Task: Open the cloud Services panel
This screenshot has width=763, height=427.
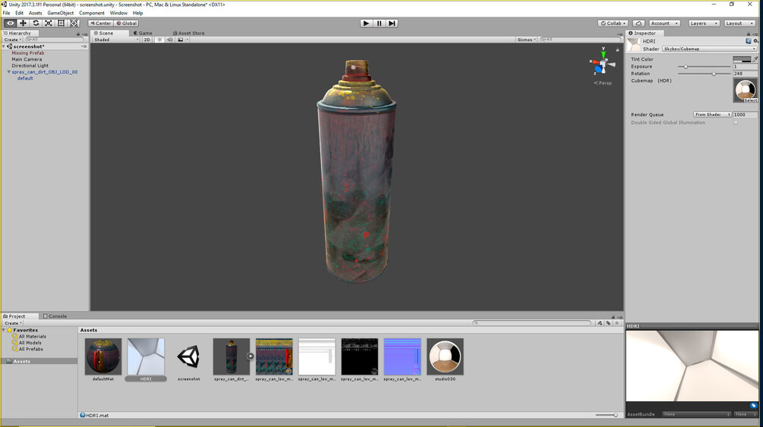Action: coord(639,24)
